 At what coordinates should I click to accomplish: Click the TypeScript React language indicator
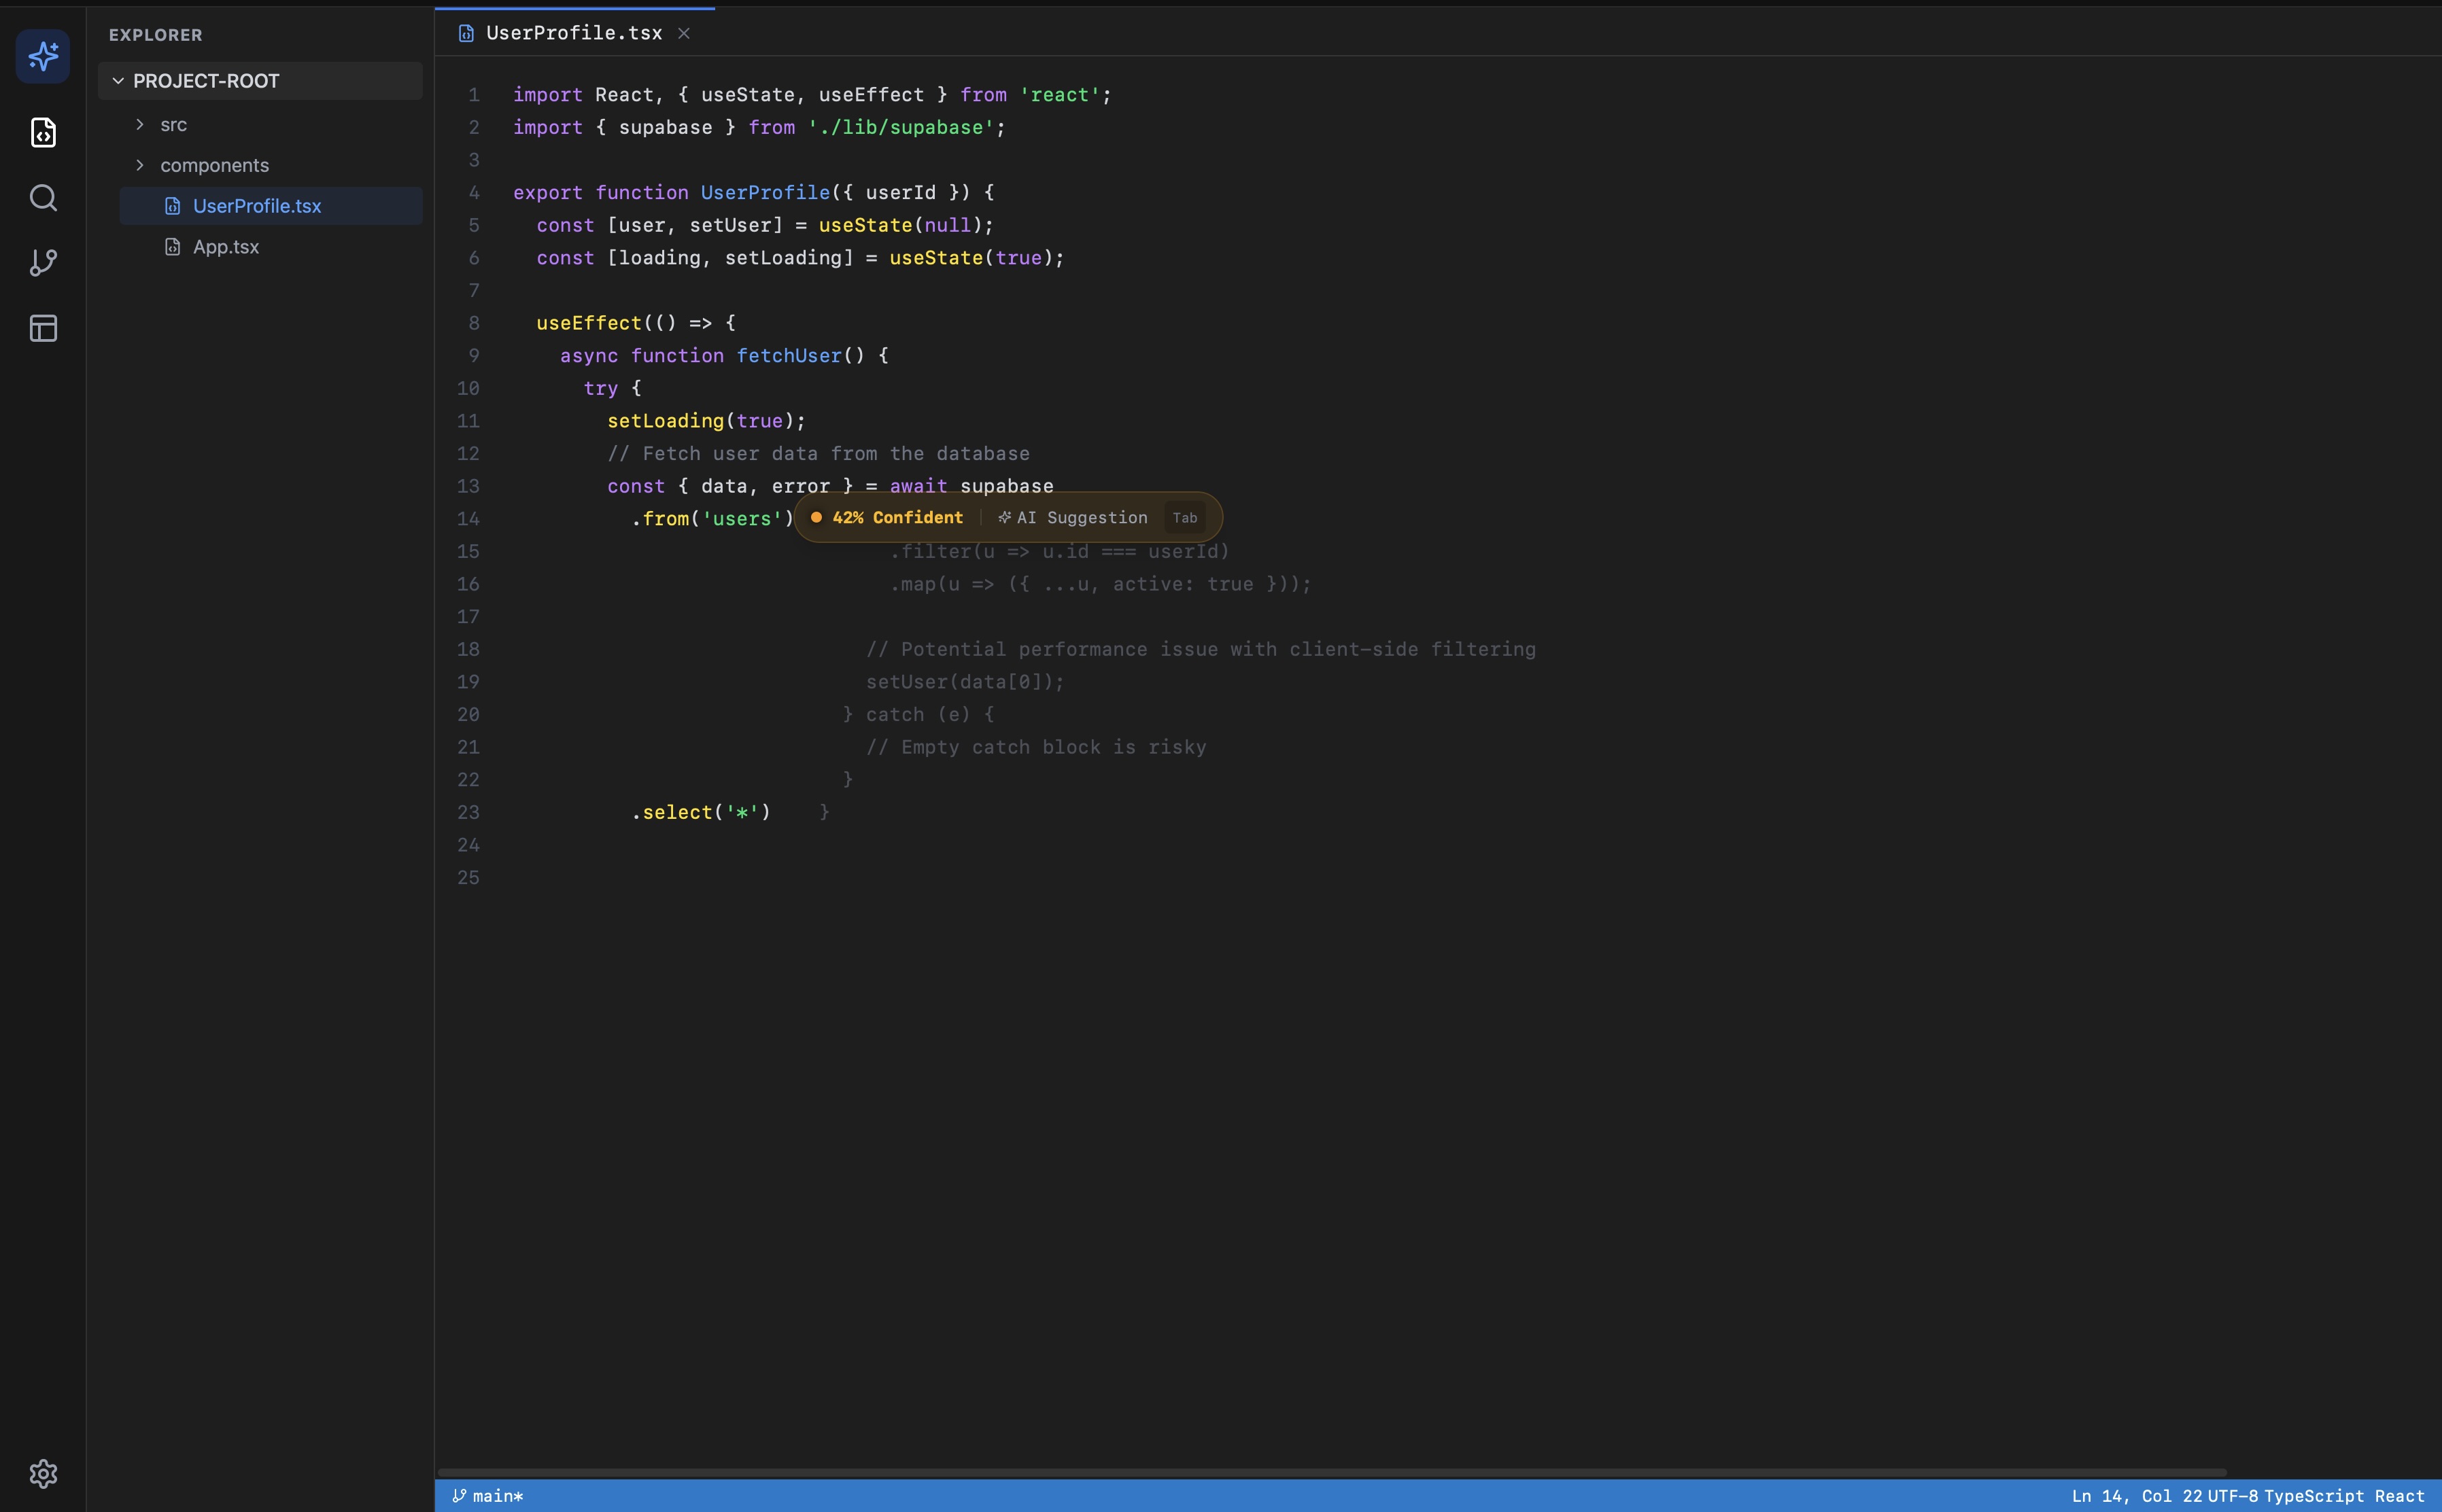2344,1496
